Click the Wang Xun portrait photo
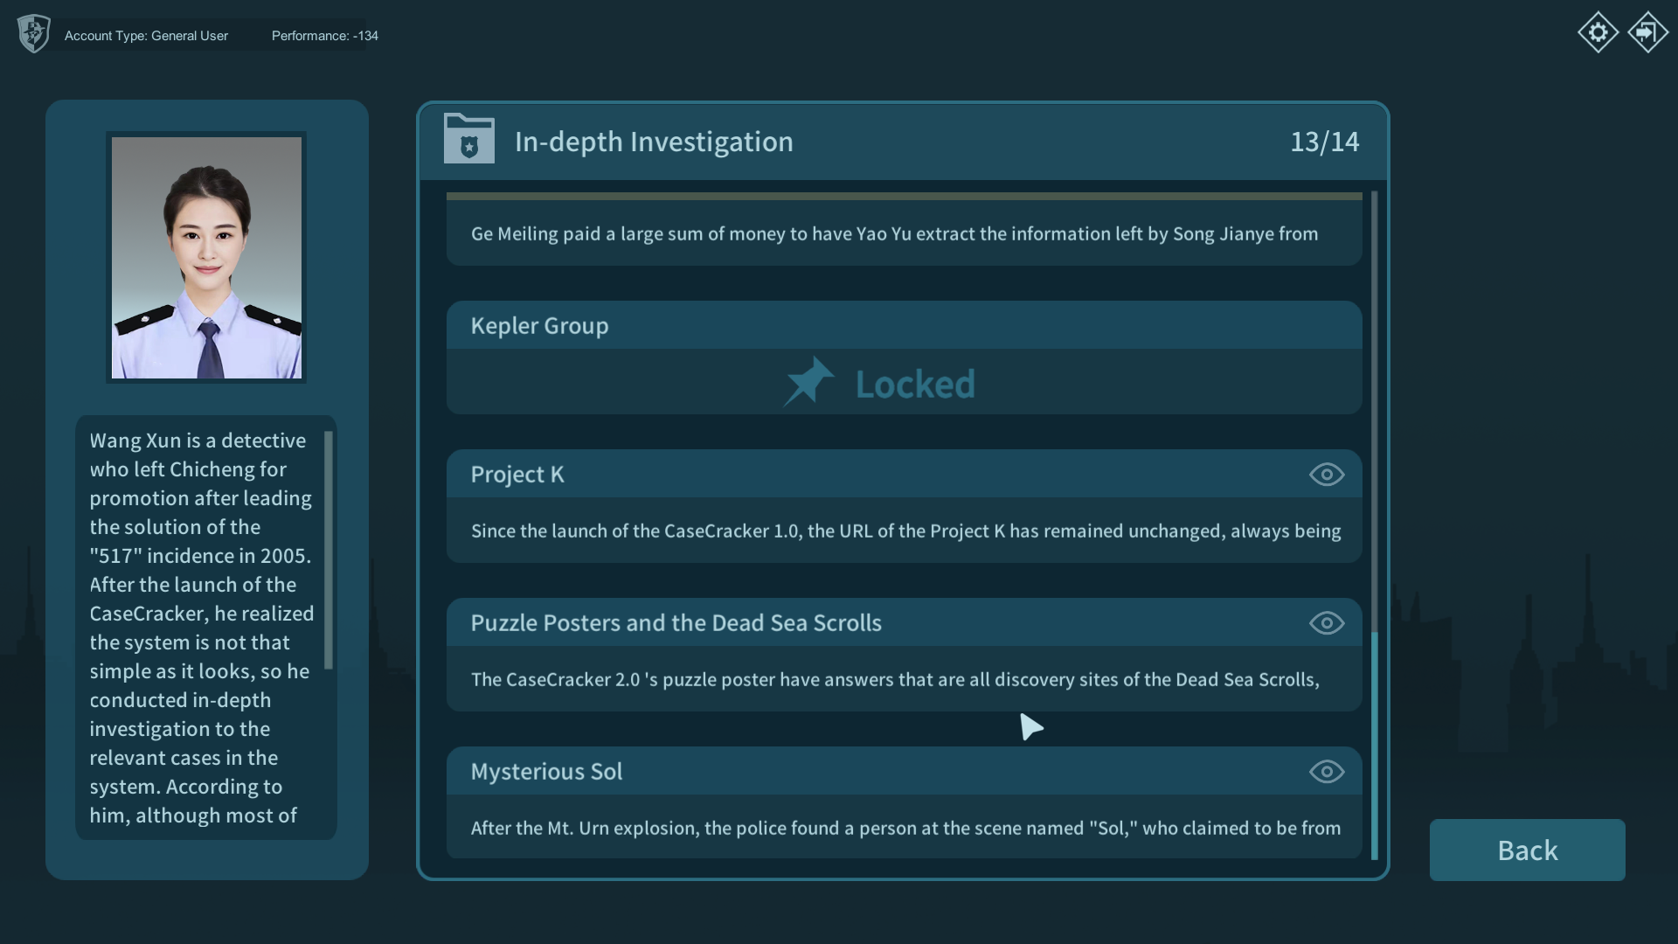The image size is (1678, 944). coord(206,257)
